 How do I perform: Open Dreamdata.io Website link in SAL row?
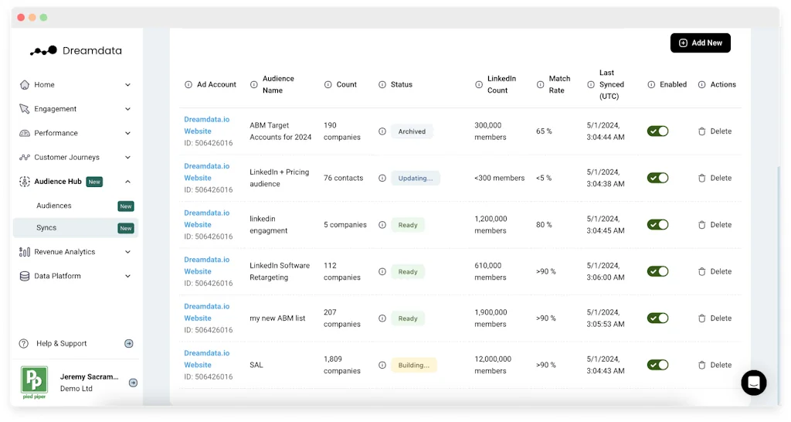[x=207, y=359]
